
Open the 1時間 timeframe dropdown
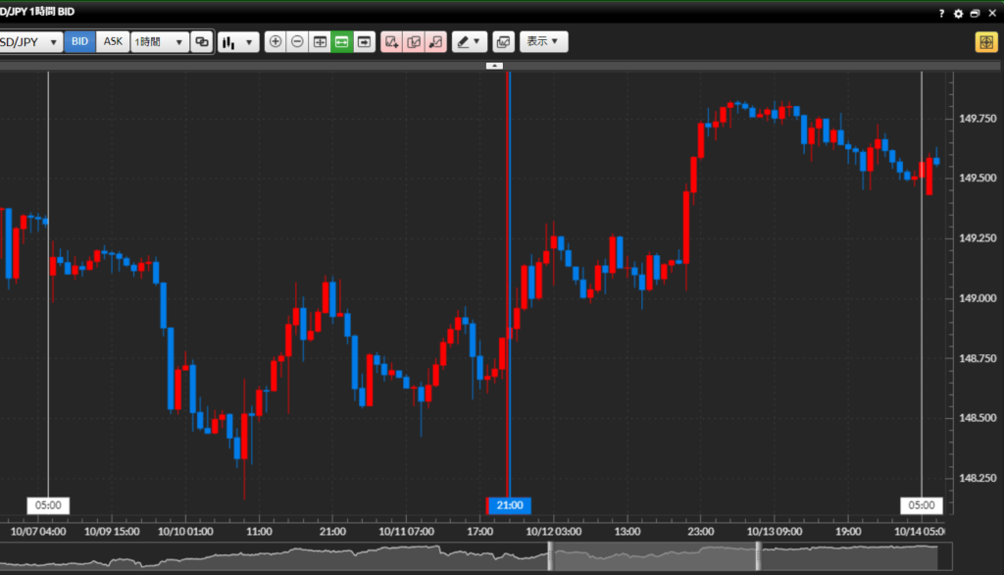point(160,42)
